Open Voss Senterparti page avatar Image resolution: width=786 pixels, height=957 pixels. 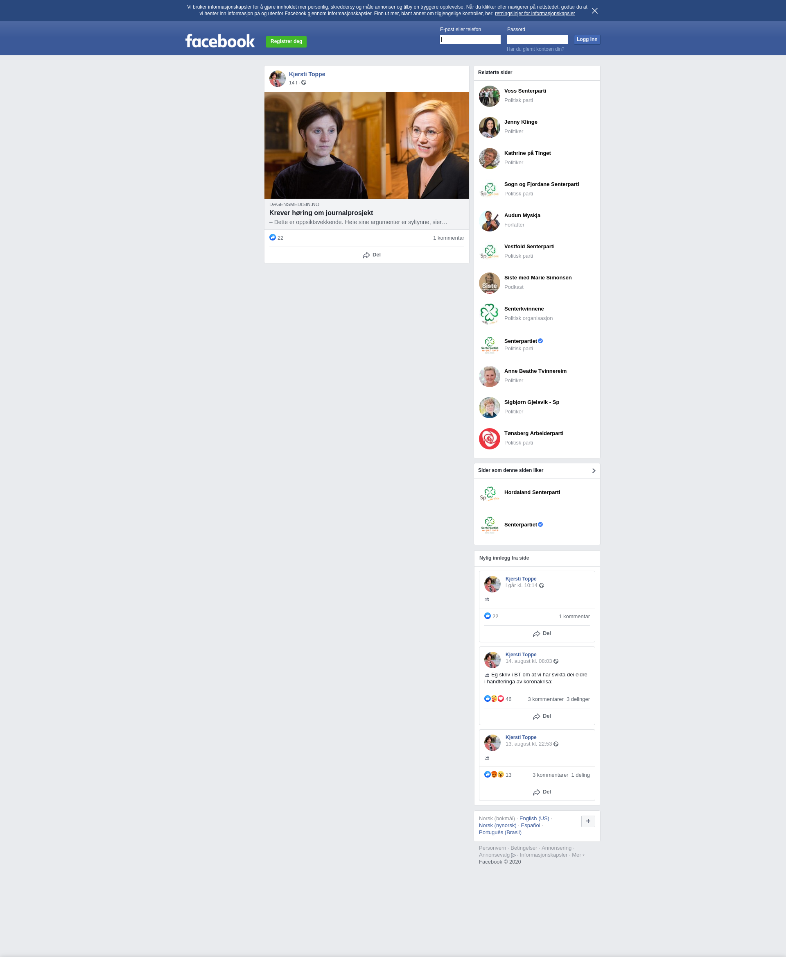[490, 96]
